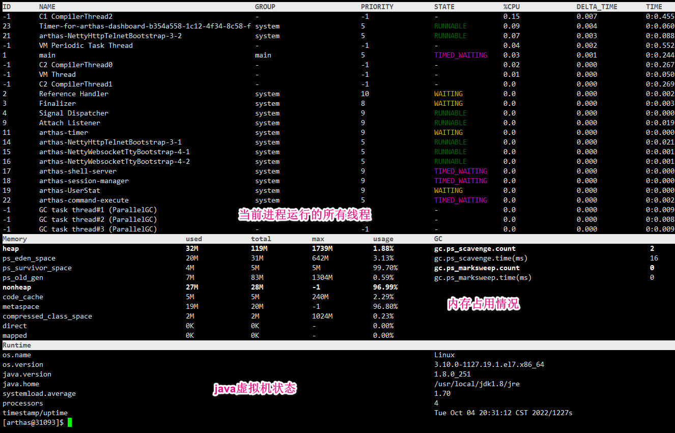The image size is (675, 433).
Task: Click RUNNABLE state of Attach Listener
Action: 451,123
